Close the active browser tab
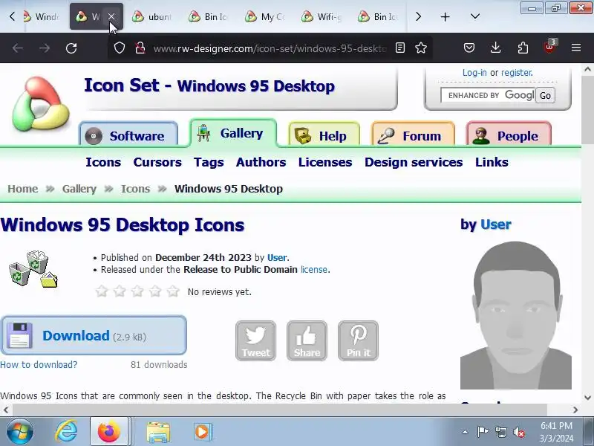 coord(111,16)
